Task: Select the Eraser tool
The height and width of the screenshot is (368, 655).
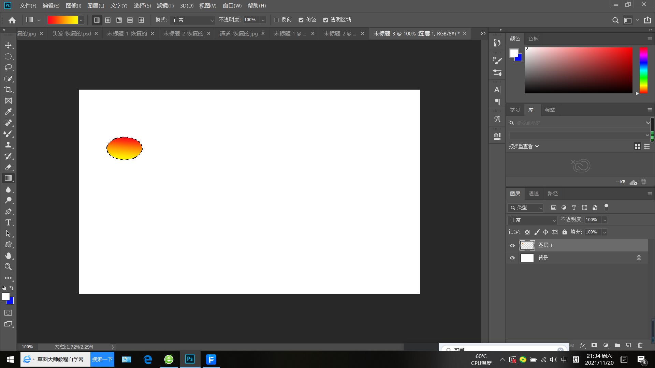Action: pyautogui.click(x=8, y=167)
